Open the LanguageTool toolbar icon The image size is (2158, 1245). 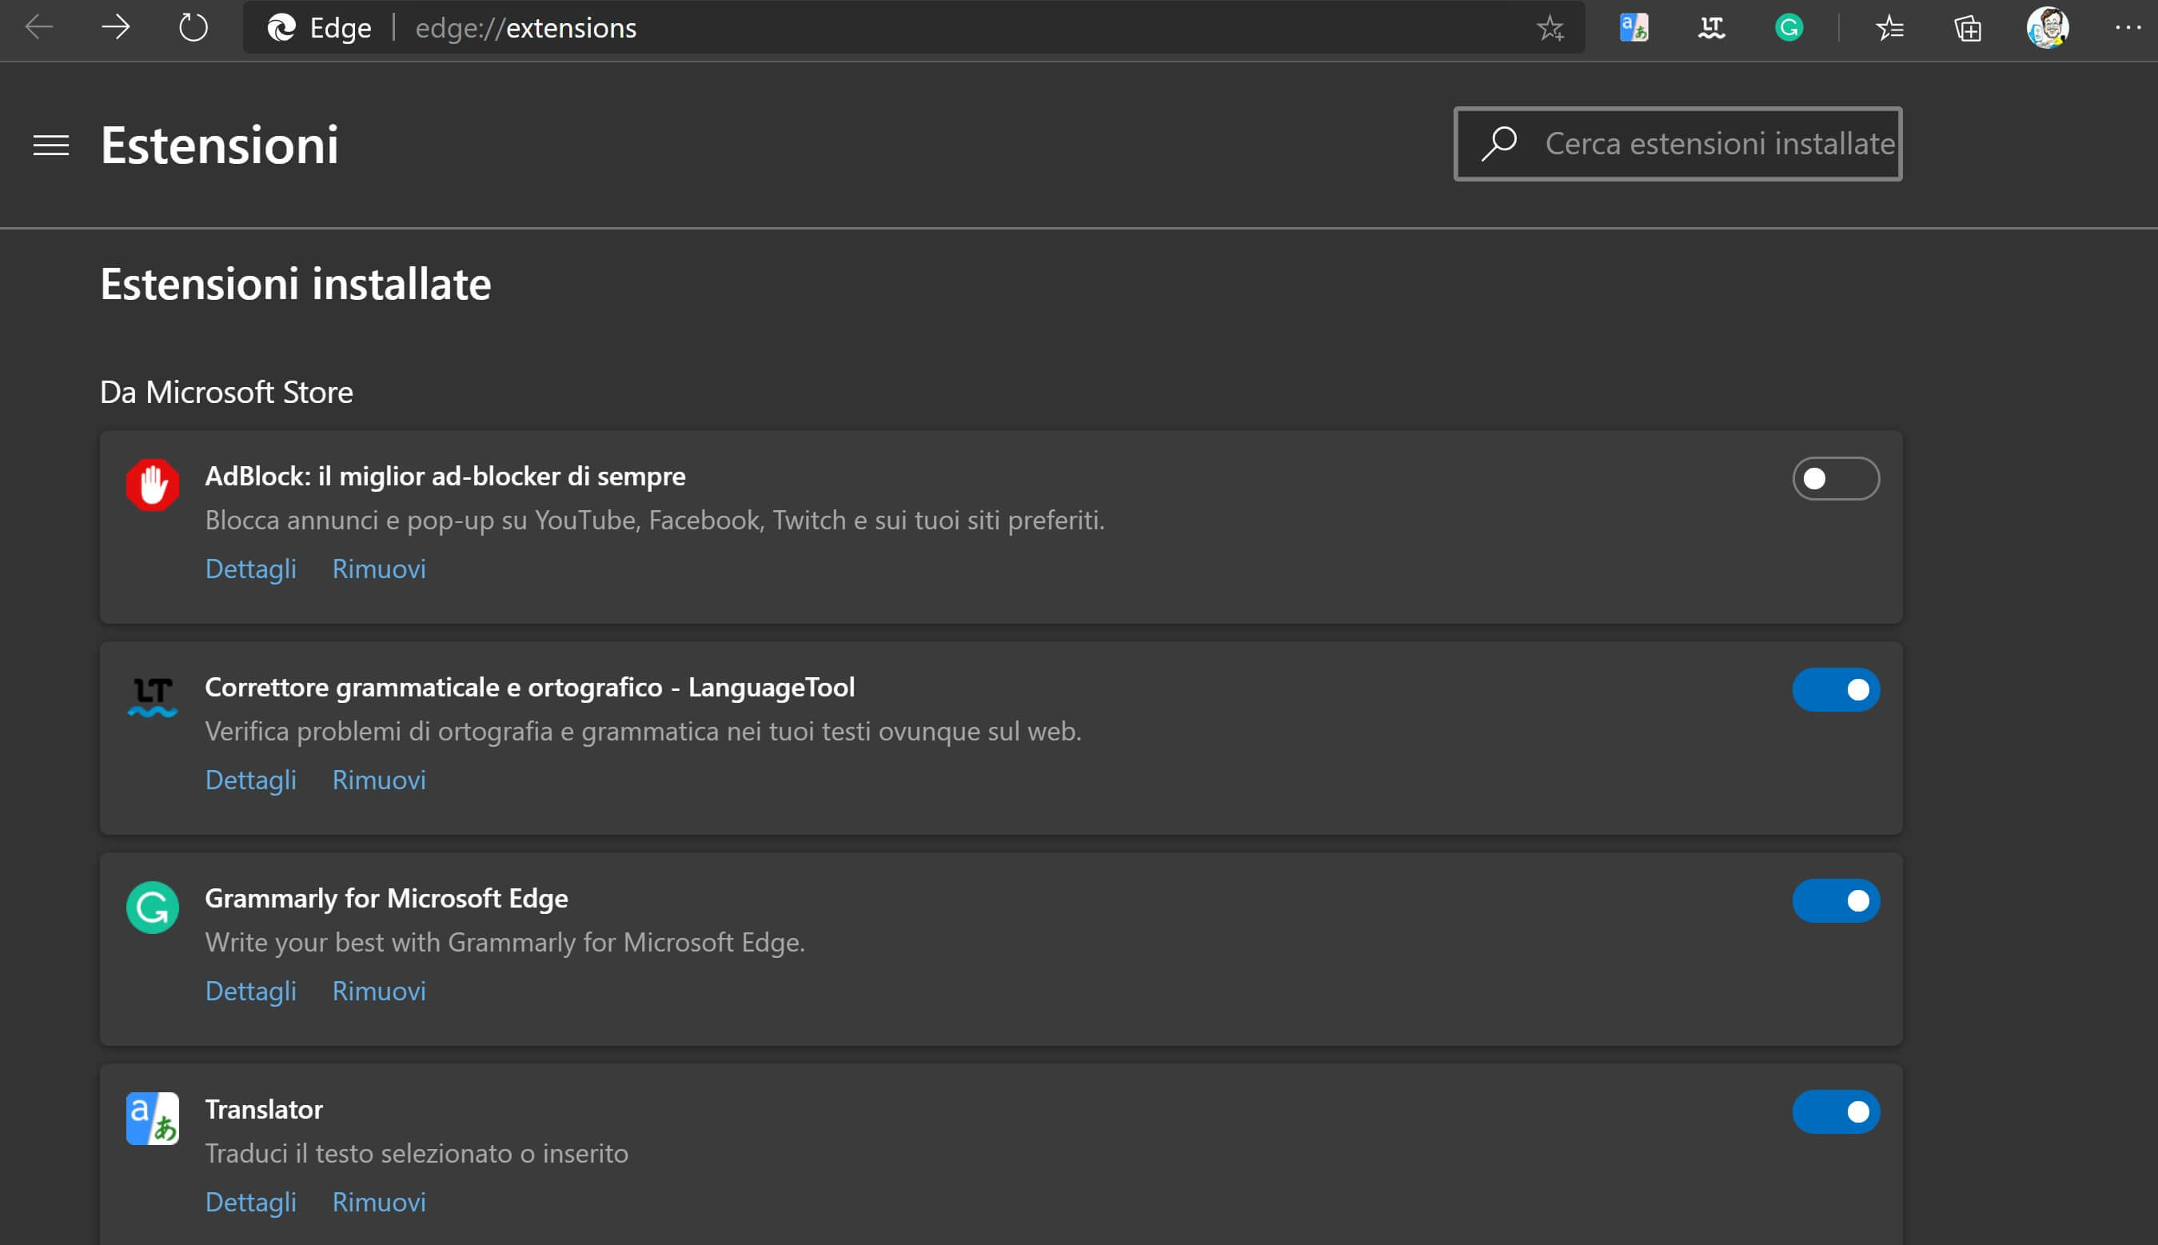pyautogui.click(x=1711, y=28)
